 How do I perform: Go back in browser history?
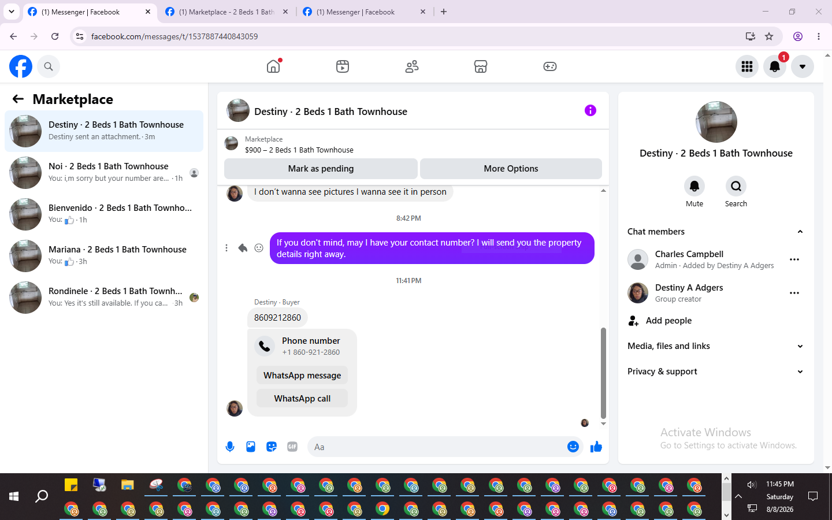(x=13, y=36)
